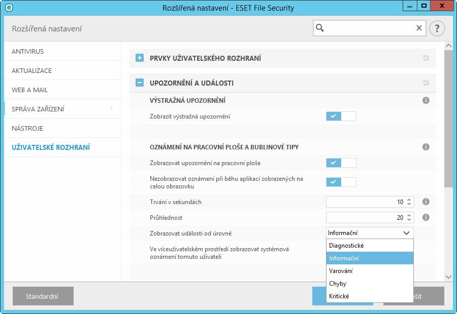Decrease Průhlednost value
The image size is (457, 314).
409,219
